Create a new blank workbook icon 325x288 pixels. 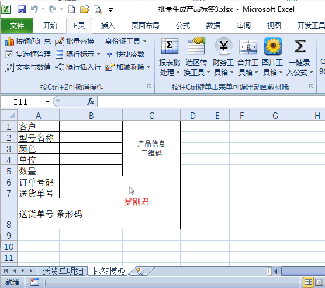72,9
